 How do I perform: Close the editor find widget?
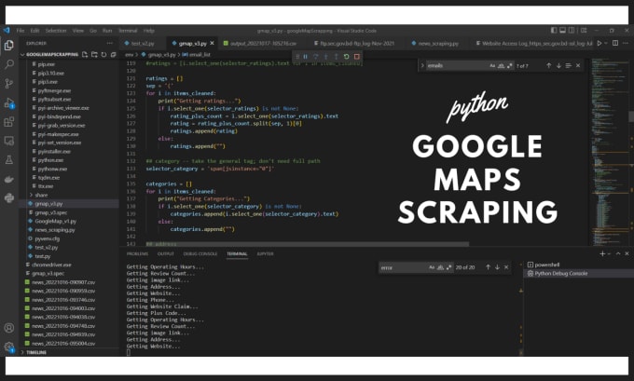[578, 65]
